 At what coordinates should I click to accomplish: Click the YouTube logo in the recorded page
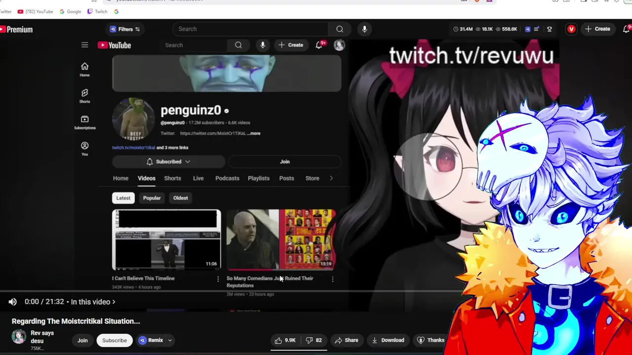click(x=114, y=45)
